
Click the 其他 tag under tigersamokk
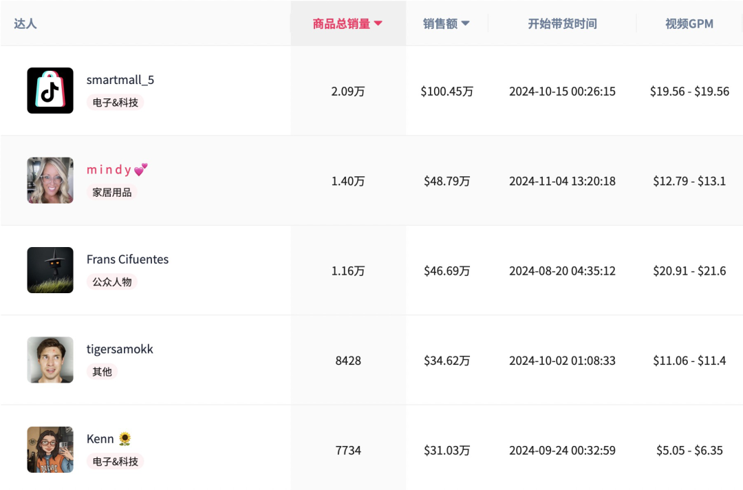(102, 372)
